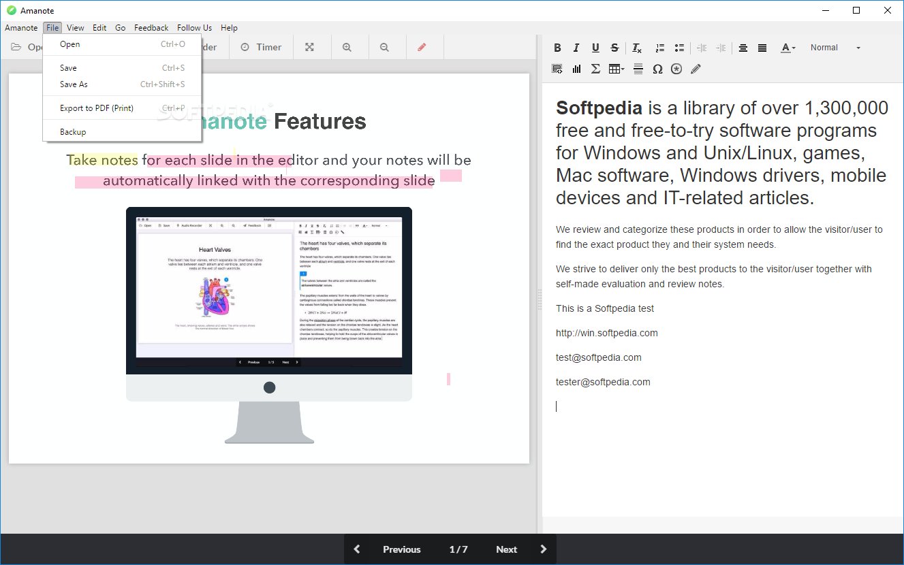Underline the selected text
904x565 pixels.
click(595, 48)
